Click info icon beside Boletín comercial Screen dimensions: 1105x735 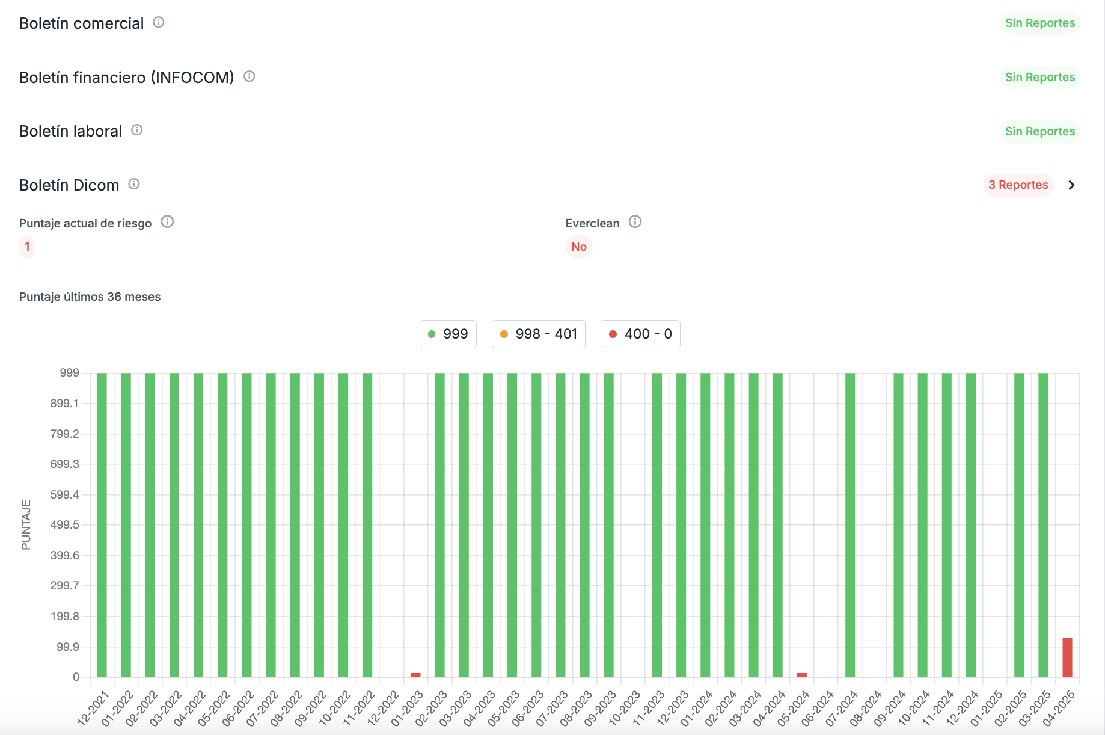[x=159, y=22]
